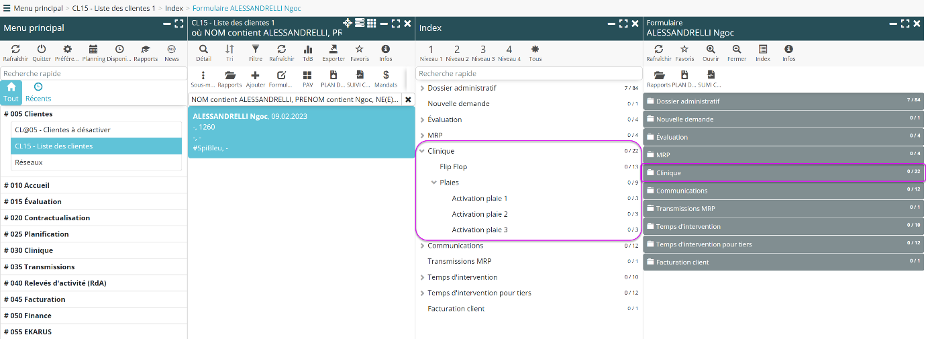Expand Dossier administratif in the Index tree
The width and height of the screenshot is (926, 339).
pos(422,88)
